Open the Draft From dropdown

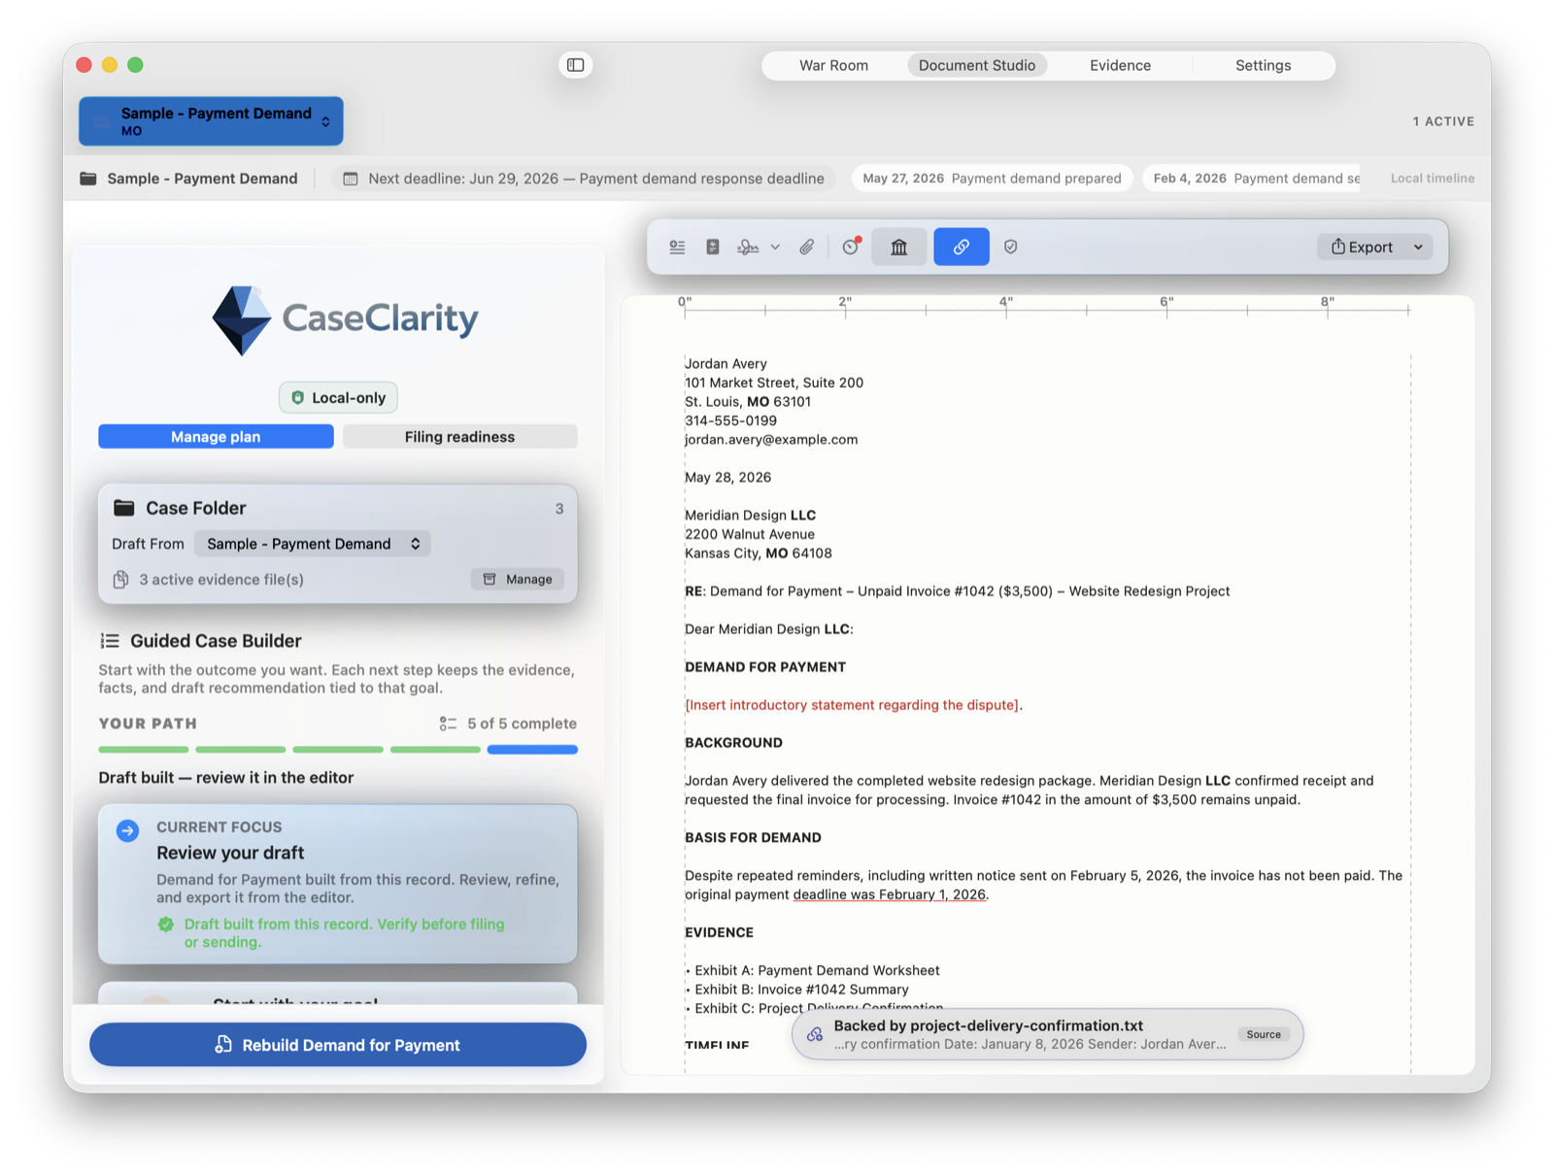click(313, 544)
